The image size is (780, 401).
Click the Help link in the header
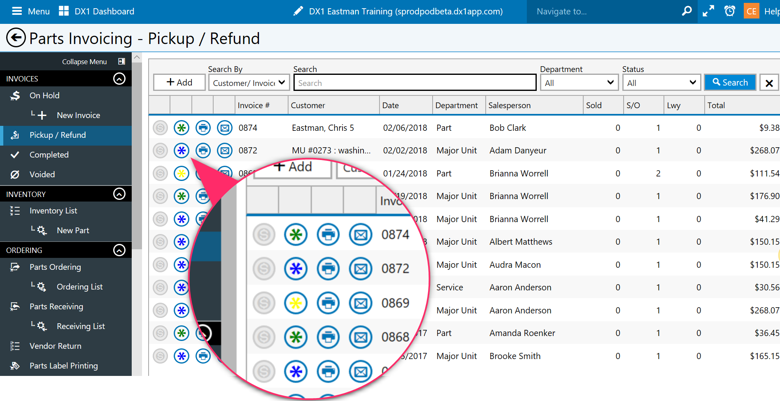772,11
